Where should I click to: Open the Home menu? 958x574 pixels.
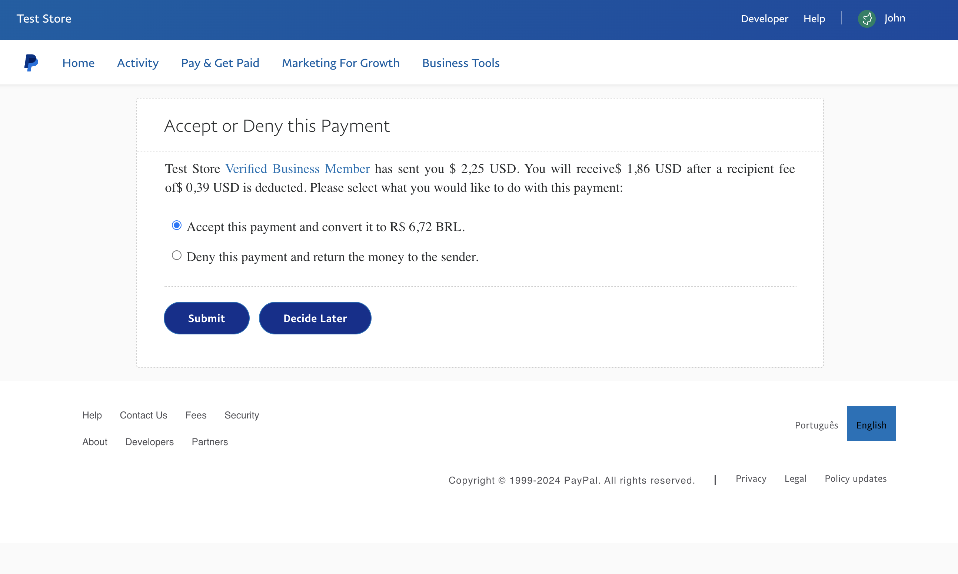[x=78, y=63]
